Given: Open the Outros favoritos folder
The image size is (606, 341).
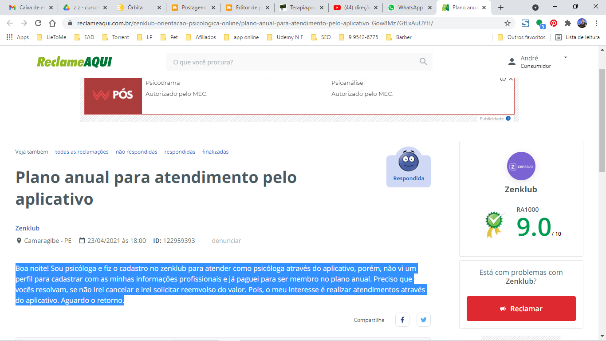Looking at the screenshot, I should point(522,37).
